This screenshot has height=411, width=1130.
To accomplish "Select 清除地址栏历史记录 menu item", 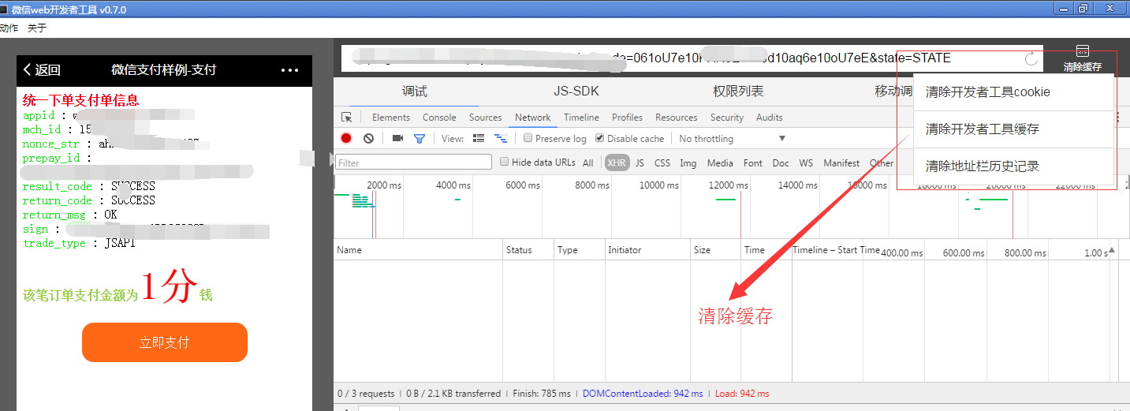I will (x=1013, y=166).
